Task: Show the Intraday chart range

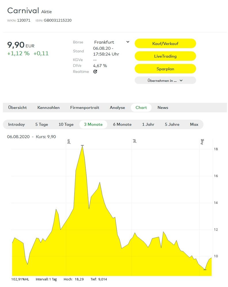Action: (16, 124)
